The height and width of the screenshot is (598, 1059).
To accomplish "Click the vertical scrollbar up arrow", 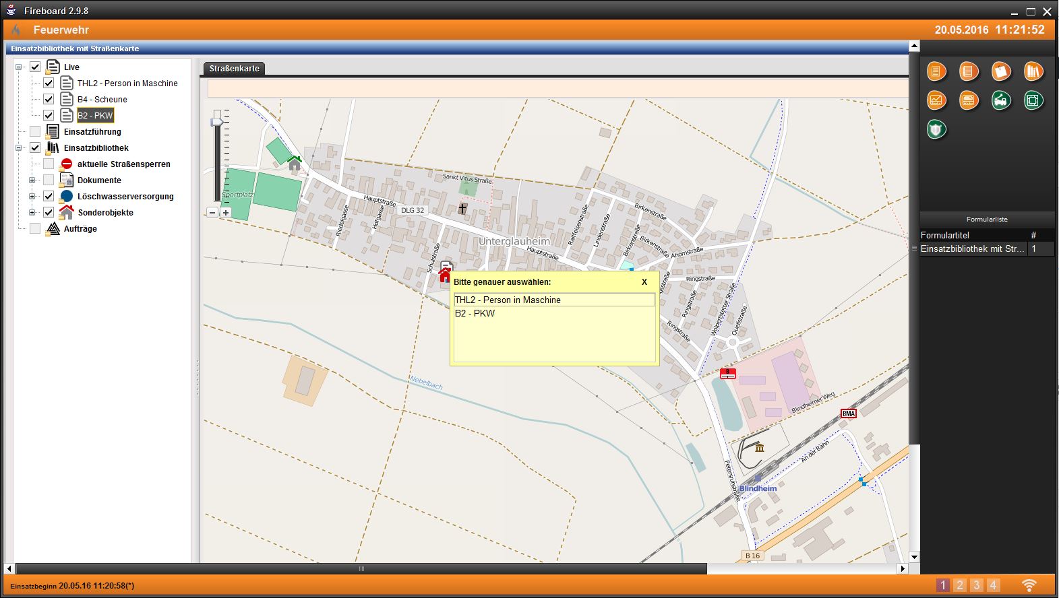I will [x=914, y=46].
